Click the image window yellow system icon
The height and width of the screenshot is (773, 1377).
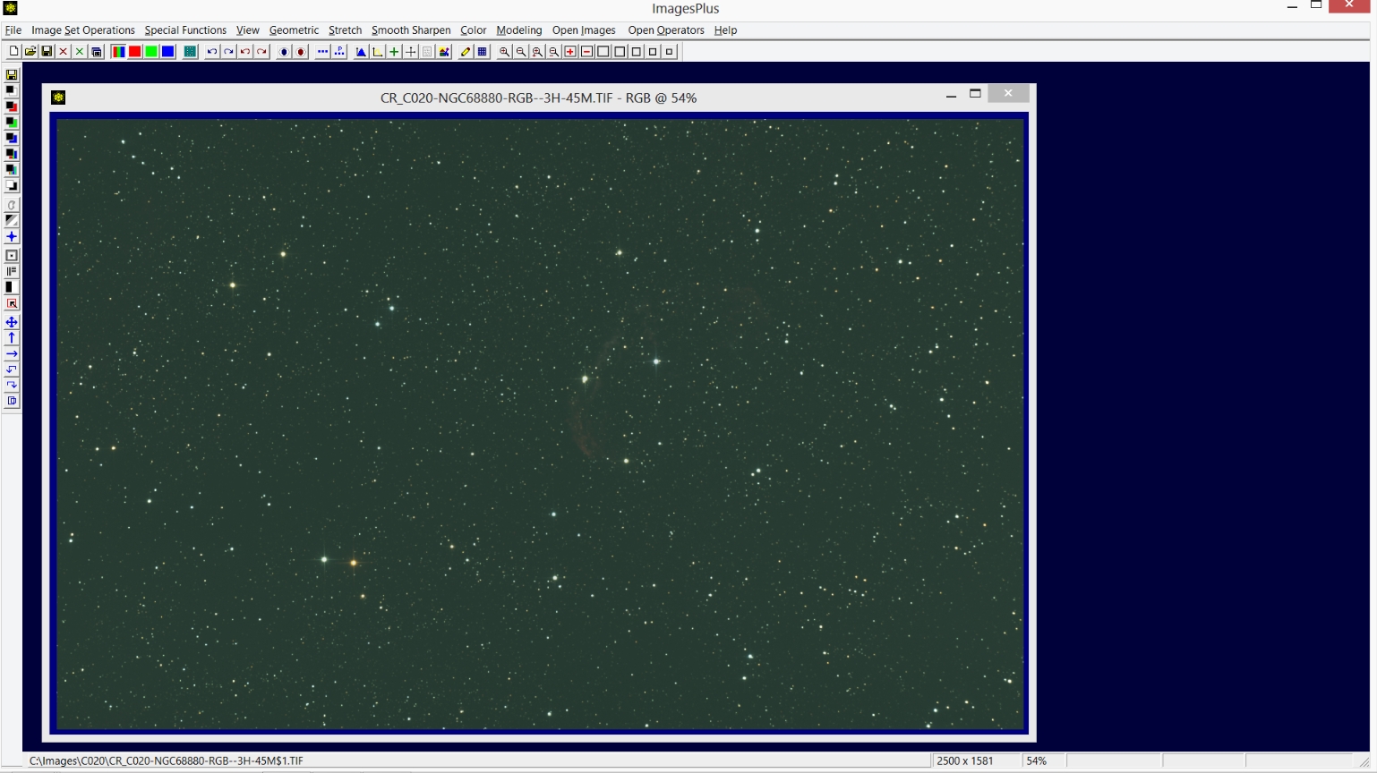[x=59, y=98]
